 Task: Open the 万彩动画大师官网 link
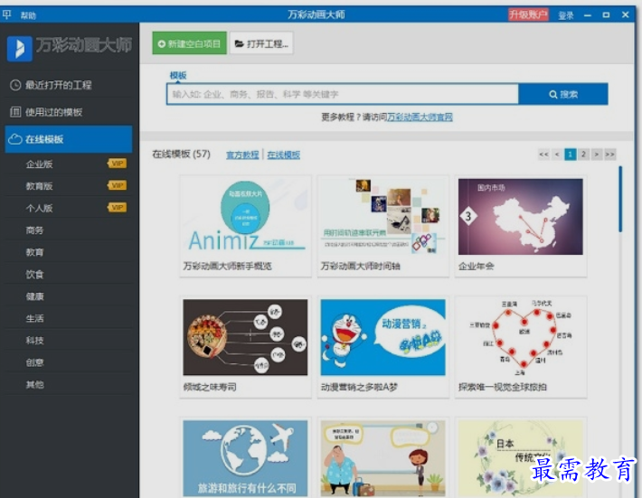click(x=420, y=117)
